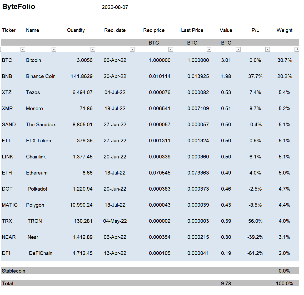
Task: Click the ByteFolio title
Action: (x=19, y=7)
